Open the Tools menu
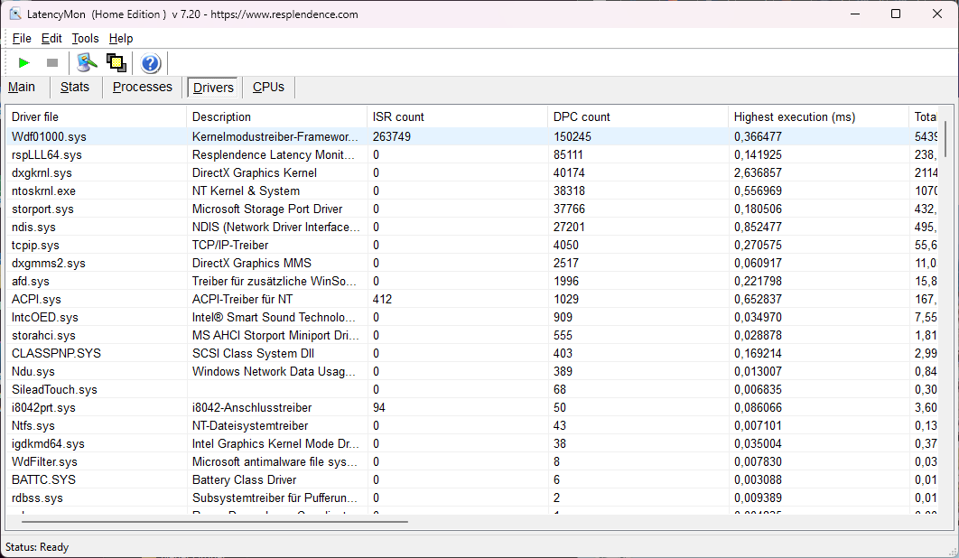Screen dimensions: 959x558 85,38
